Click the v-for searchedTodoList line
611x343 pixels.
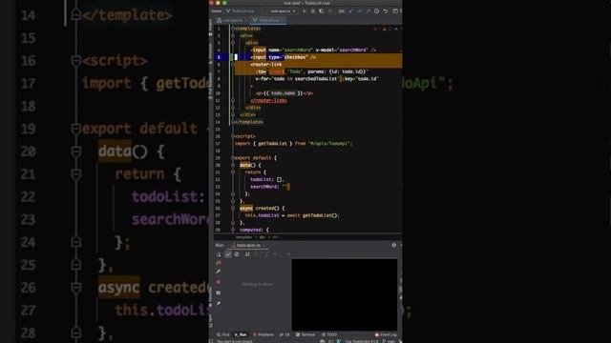click(317, 79)
